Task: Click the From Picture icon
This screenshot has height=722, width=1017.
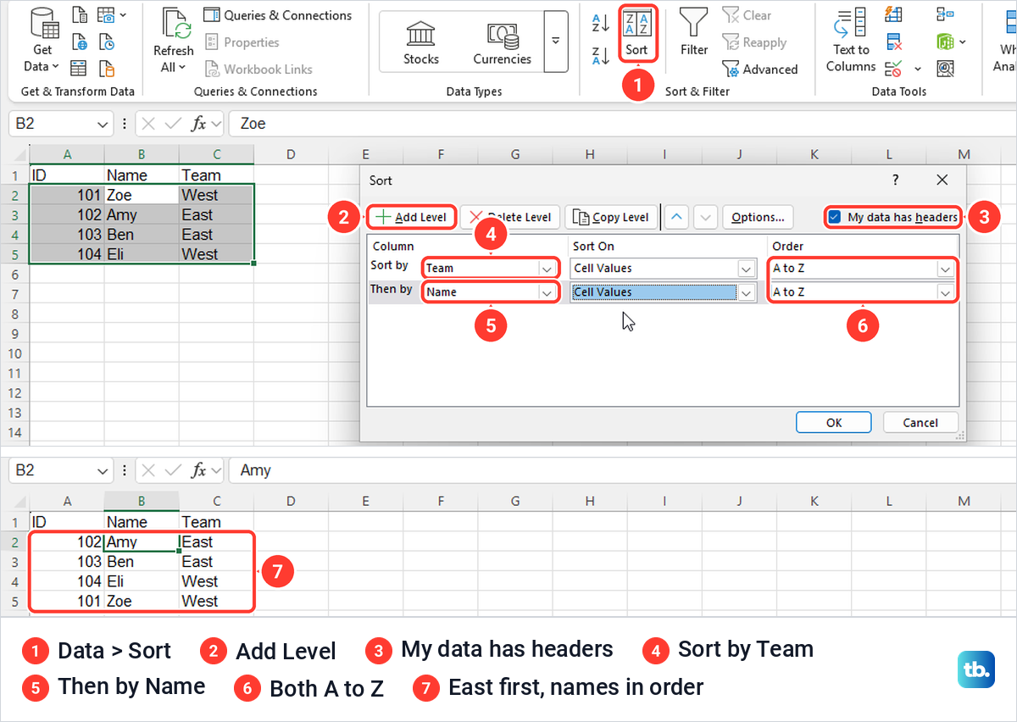Action: click(x=106, y=15)
